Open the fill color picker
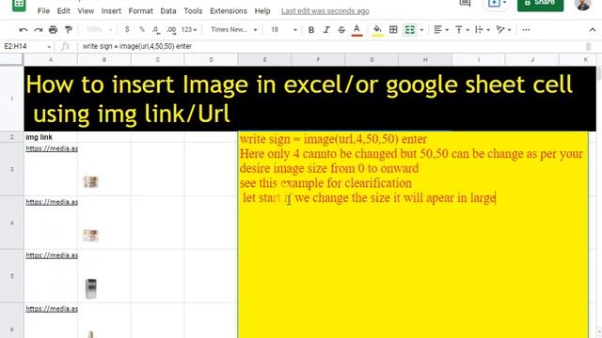 coord(377,30)
